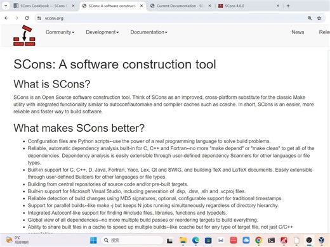Image resolution: width=330 pixels, height=247 pixels.
Task: Launch Microsoft Edge from the taskbar
Action: 195,240
